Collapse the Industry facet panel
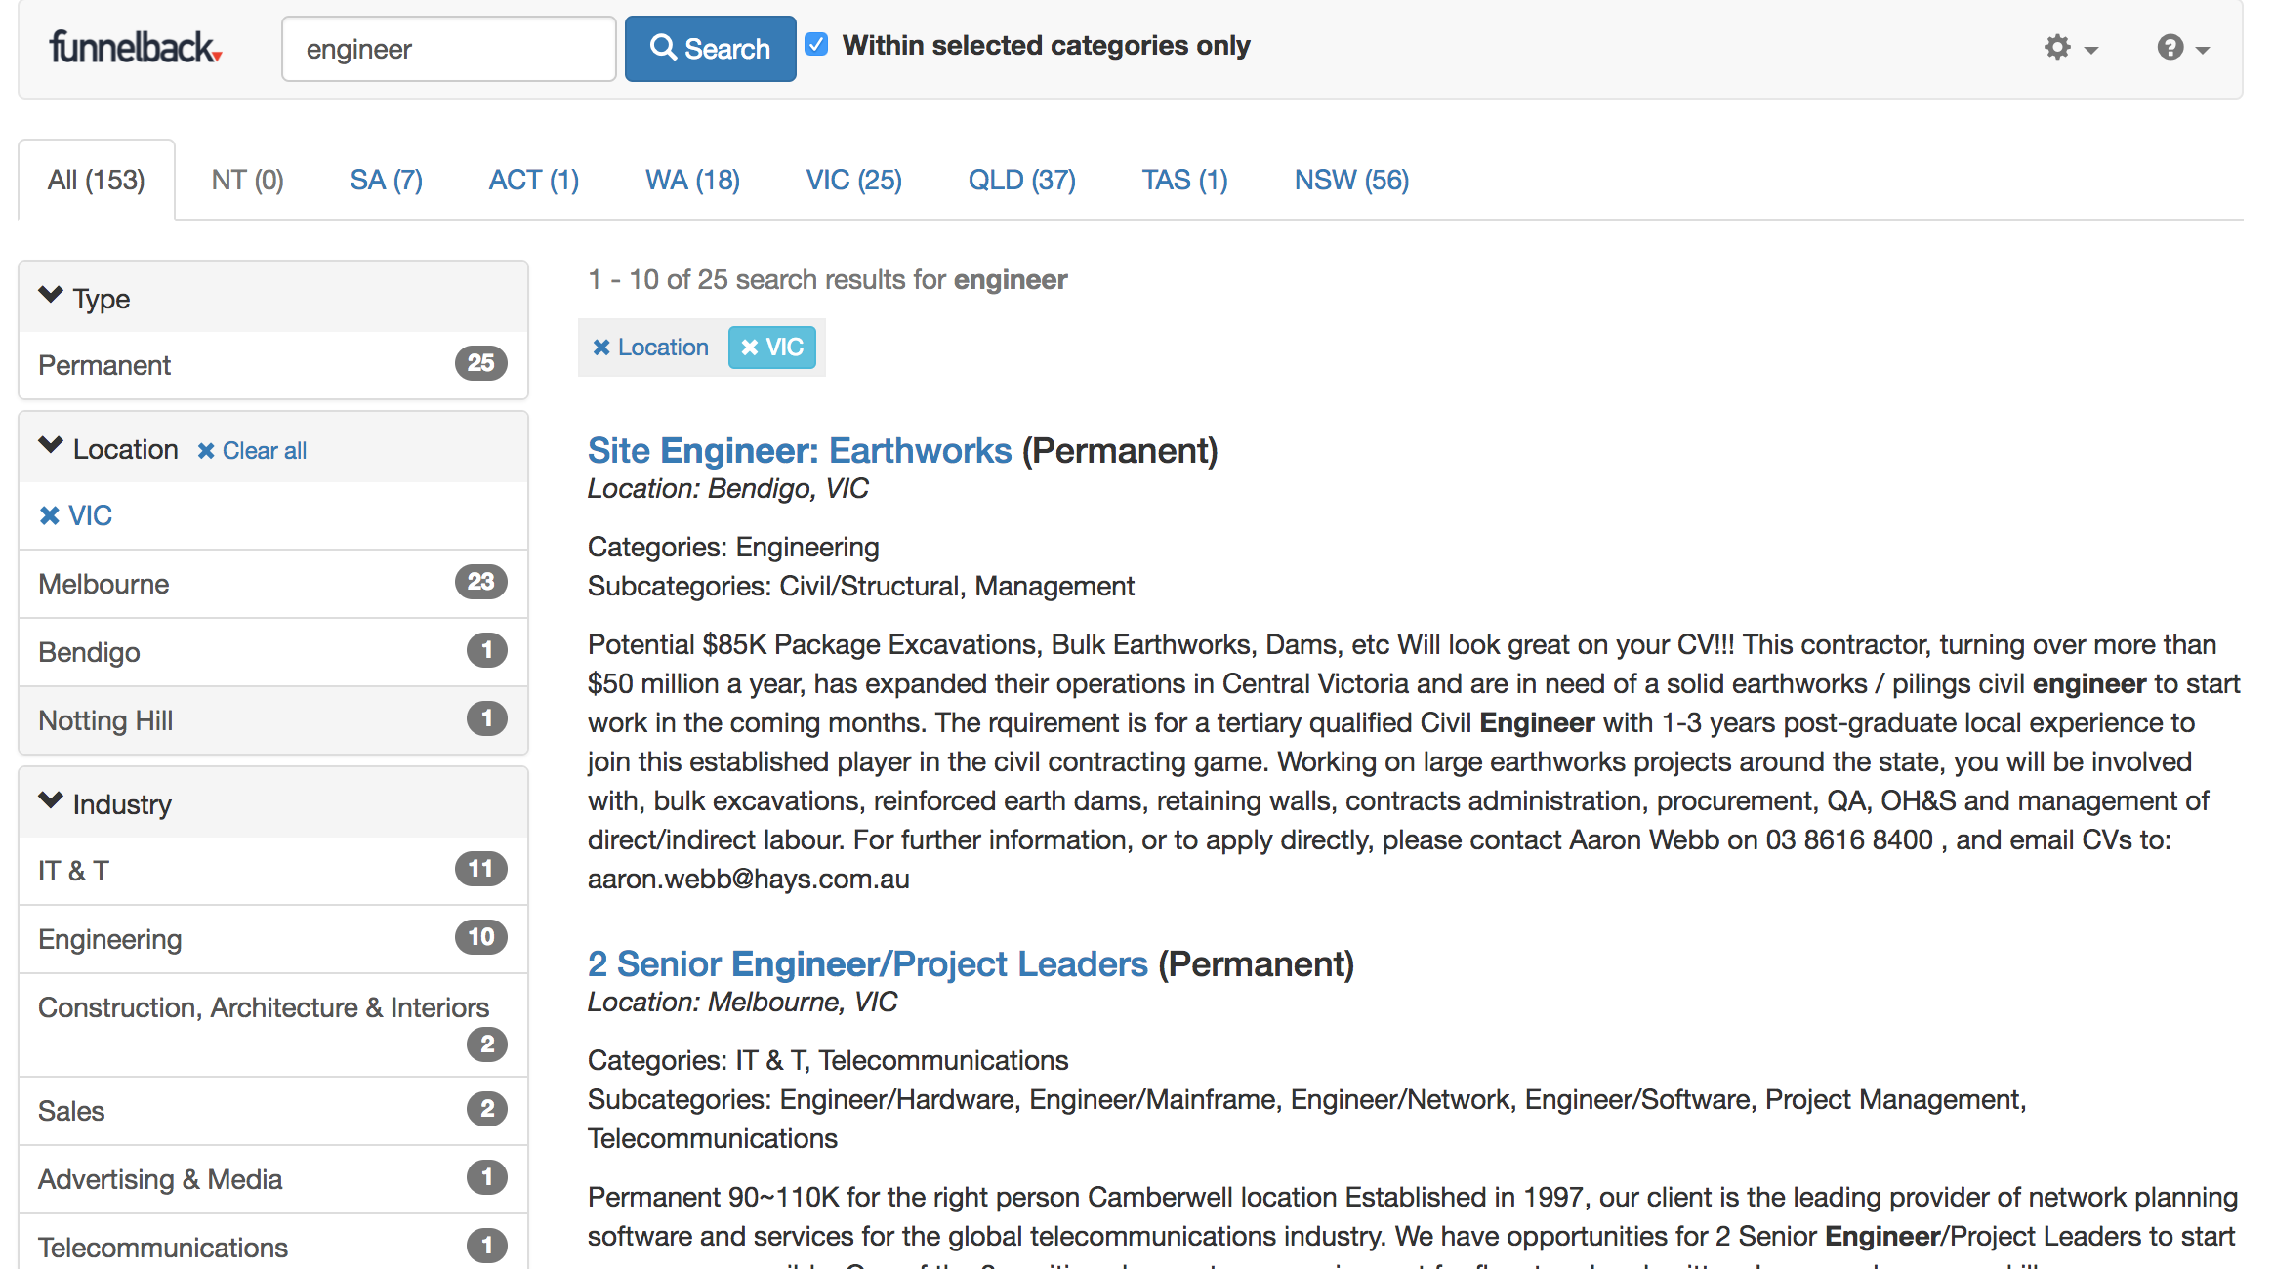 click(51, 801)
